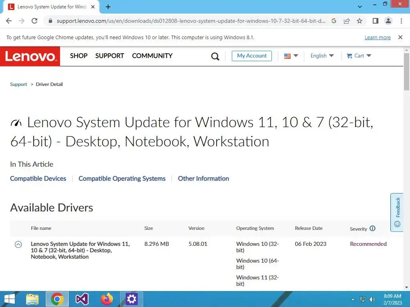
Task: Click the My Account button
Action: click(252, 56)
